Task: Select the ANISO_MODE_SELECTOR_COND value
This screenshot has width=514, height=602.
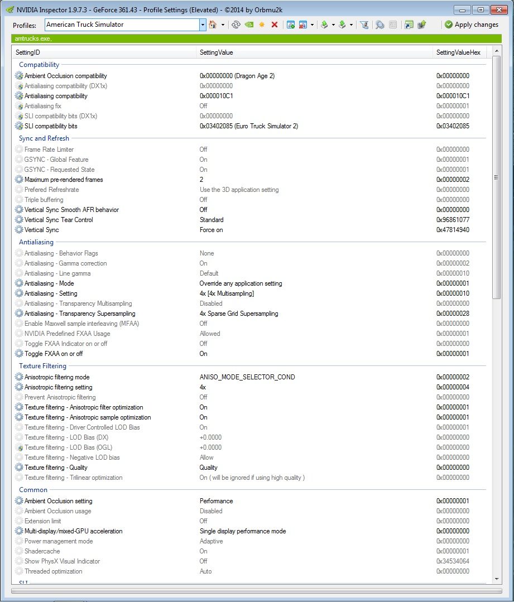Action: 247,377
